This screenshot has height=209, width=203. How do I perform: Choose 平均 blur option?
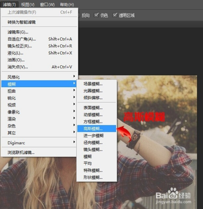[x=97, y=163]
